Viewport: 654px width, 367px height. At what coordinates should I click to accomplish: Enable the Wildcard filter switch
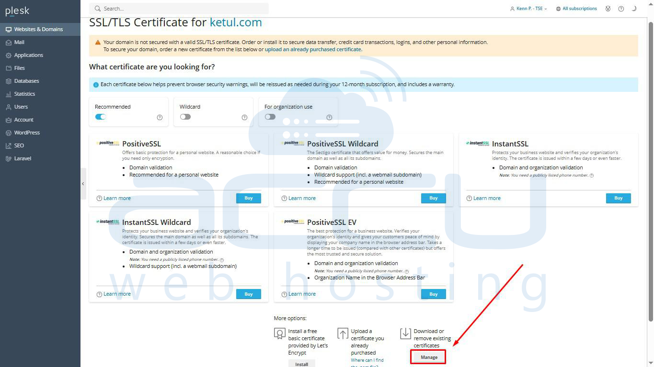pyautogui.click(x=185, y=117)
